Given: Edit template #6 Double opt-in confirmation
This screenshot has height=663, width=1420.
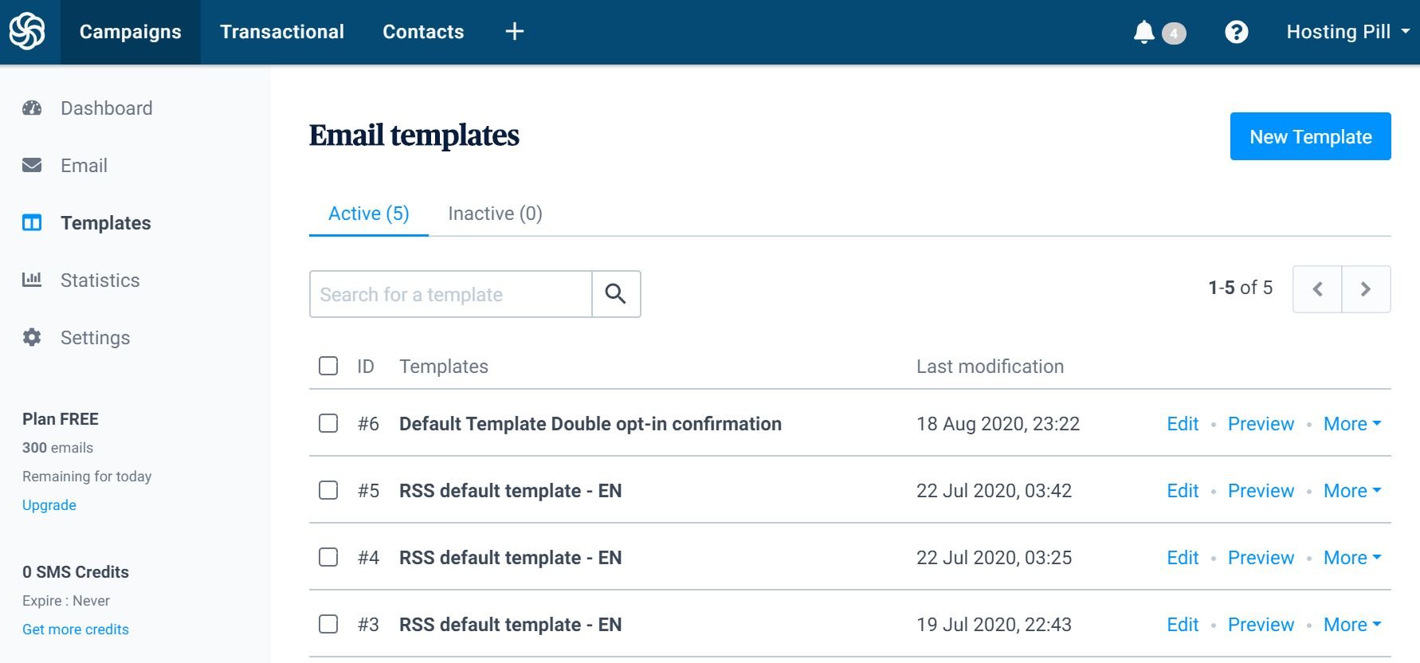Looking at the screenshot, I should tap(1183, 424).
